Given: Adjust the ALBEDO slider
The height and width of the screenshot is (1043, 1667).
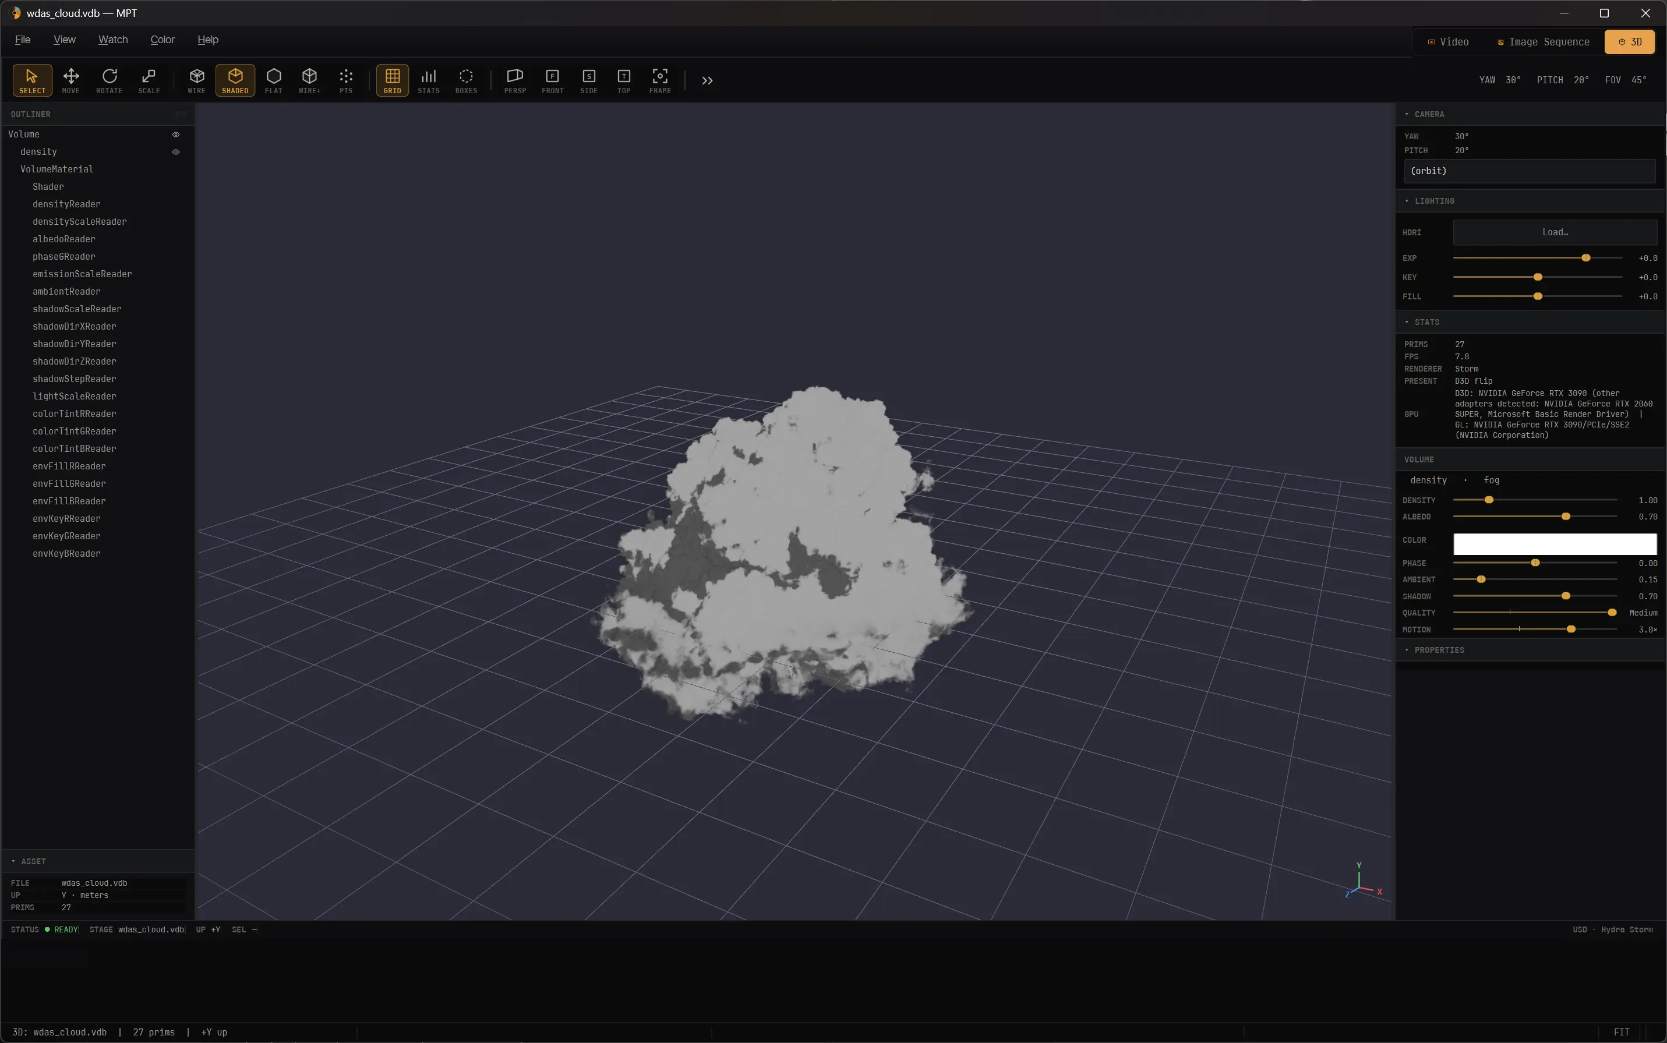Looking at the screenshot, I should pyautogui.click(x=1535, y=517).
